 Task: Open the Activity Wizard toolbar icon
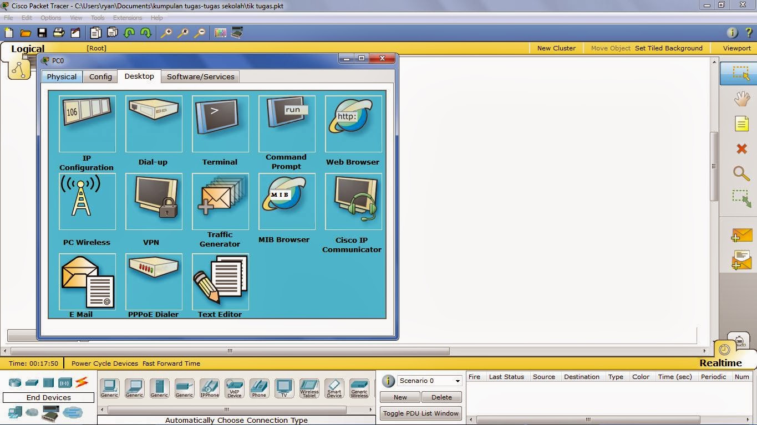[x=75, y=33]
